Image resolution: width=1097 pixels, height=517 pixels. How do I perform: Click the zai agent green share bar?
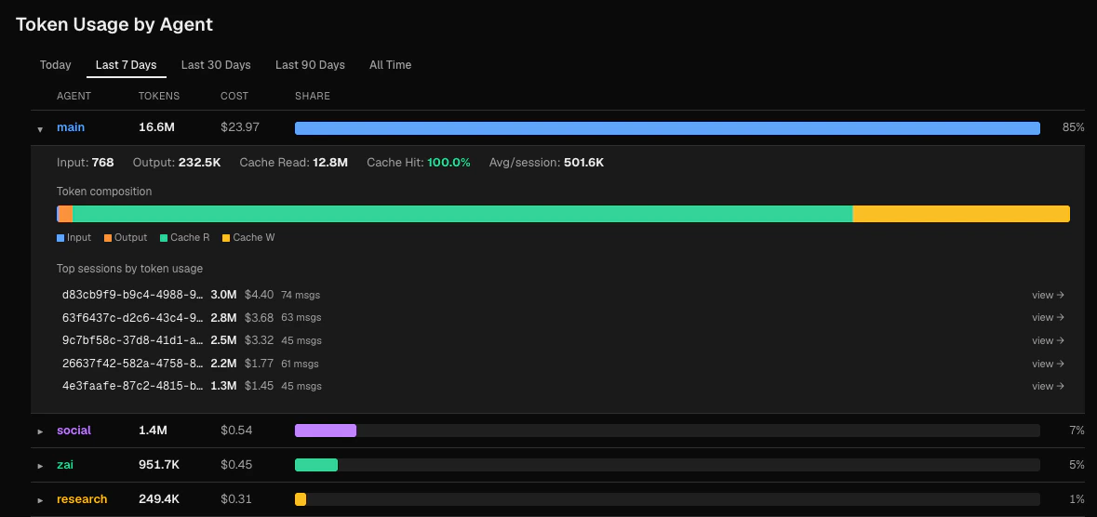click(x=316, y=465)
